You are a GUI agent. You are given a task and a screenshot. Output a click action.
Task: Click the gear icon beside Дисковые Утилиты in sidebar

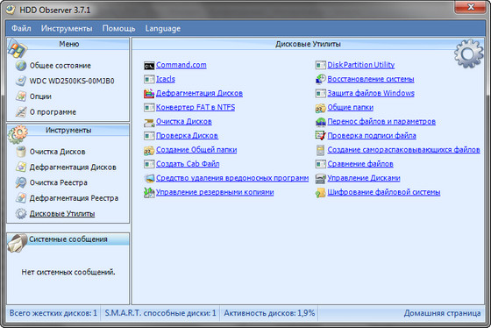pyautogui.click(x=21, y=214)
